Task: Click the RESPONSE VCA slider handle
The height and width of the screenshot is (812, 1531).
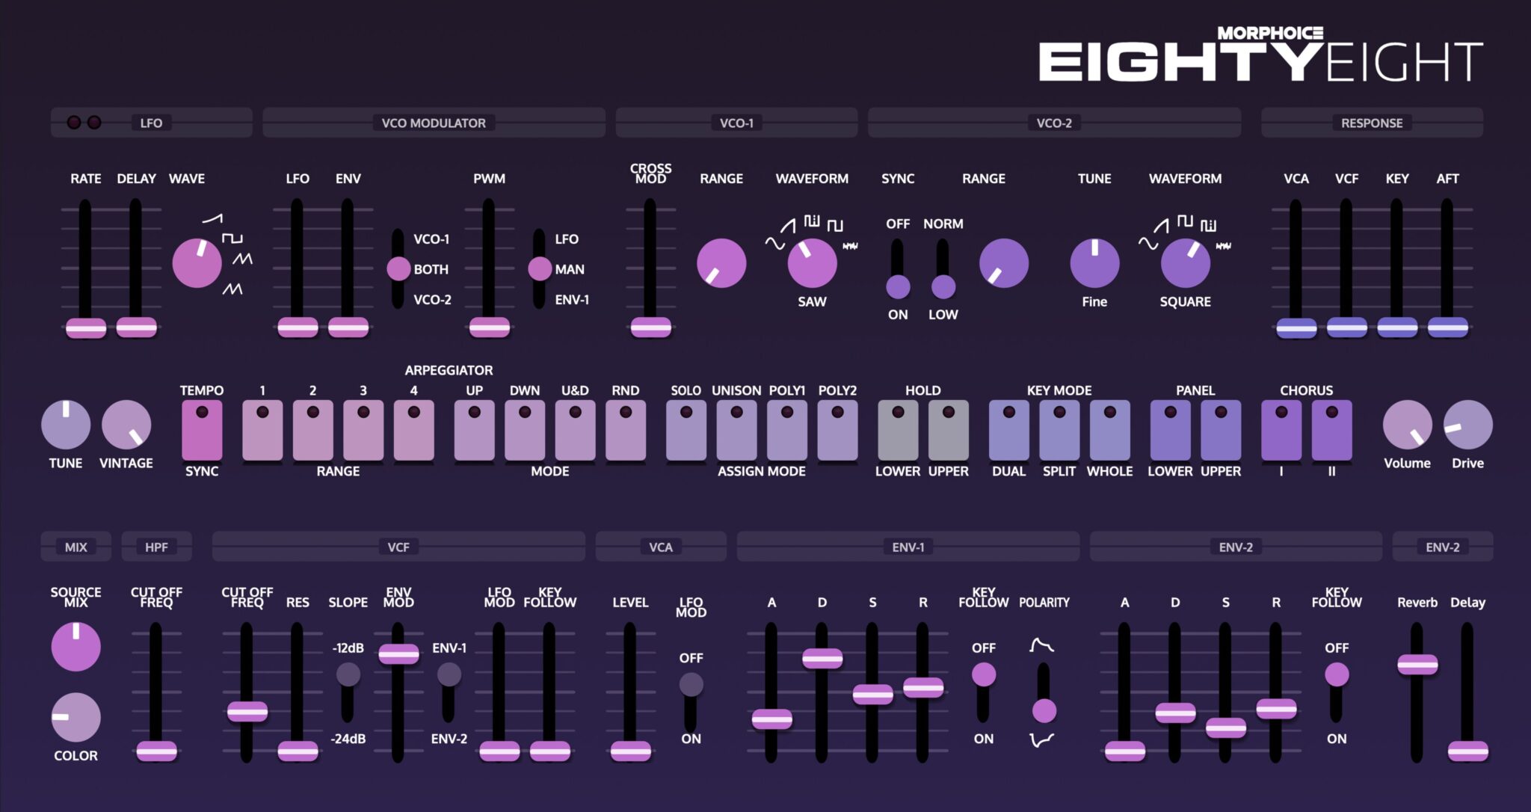Action: pyautogui.click(x=1296, y=327)
